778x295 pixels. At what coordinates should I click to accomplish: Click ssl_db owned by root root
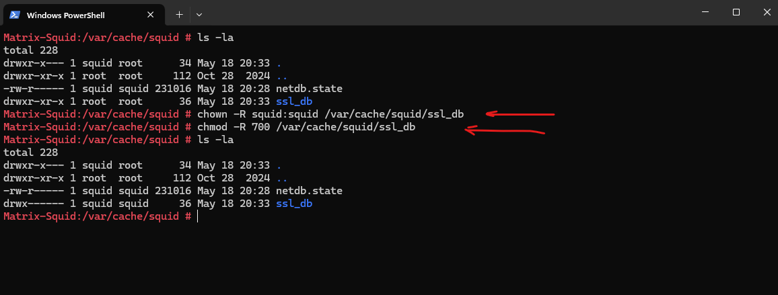pyautogui.click(x=293, y=102)
